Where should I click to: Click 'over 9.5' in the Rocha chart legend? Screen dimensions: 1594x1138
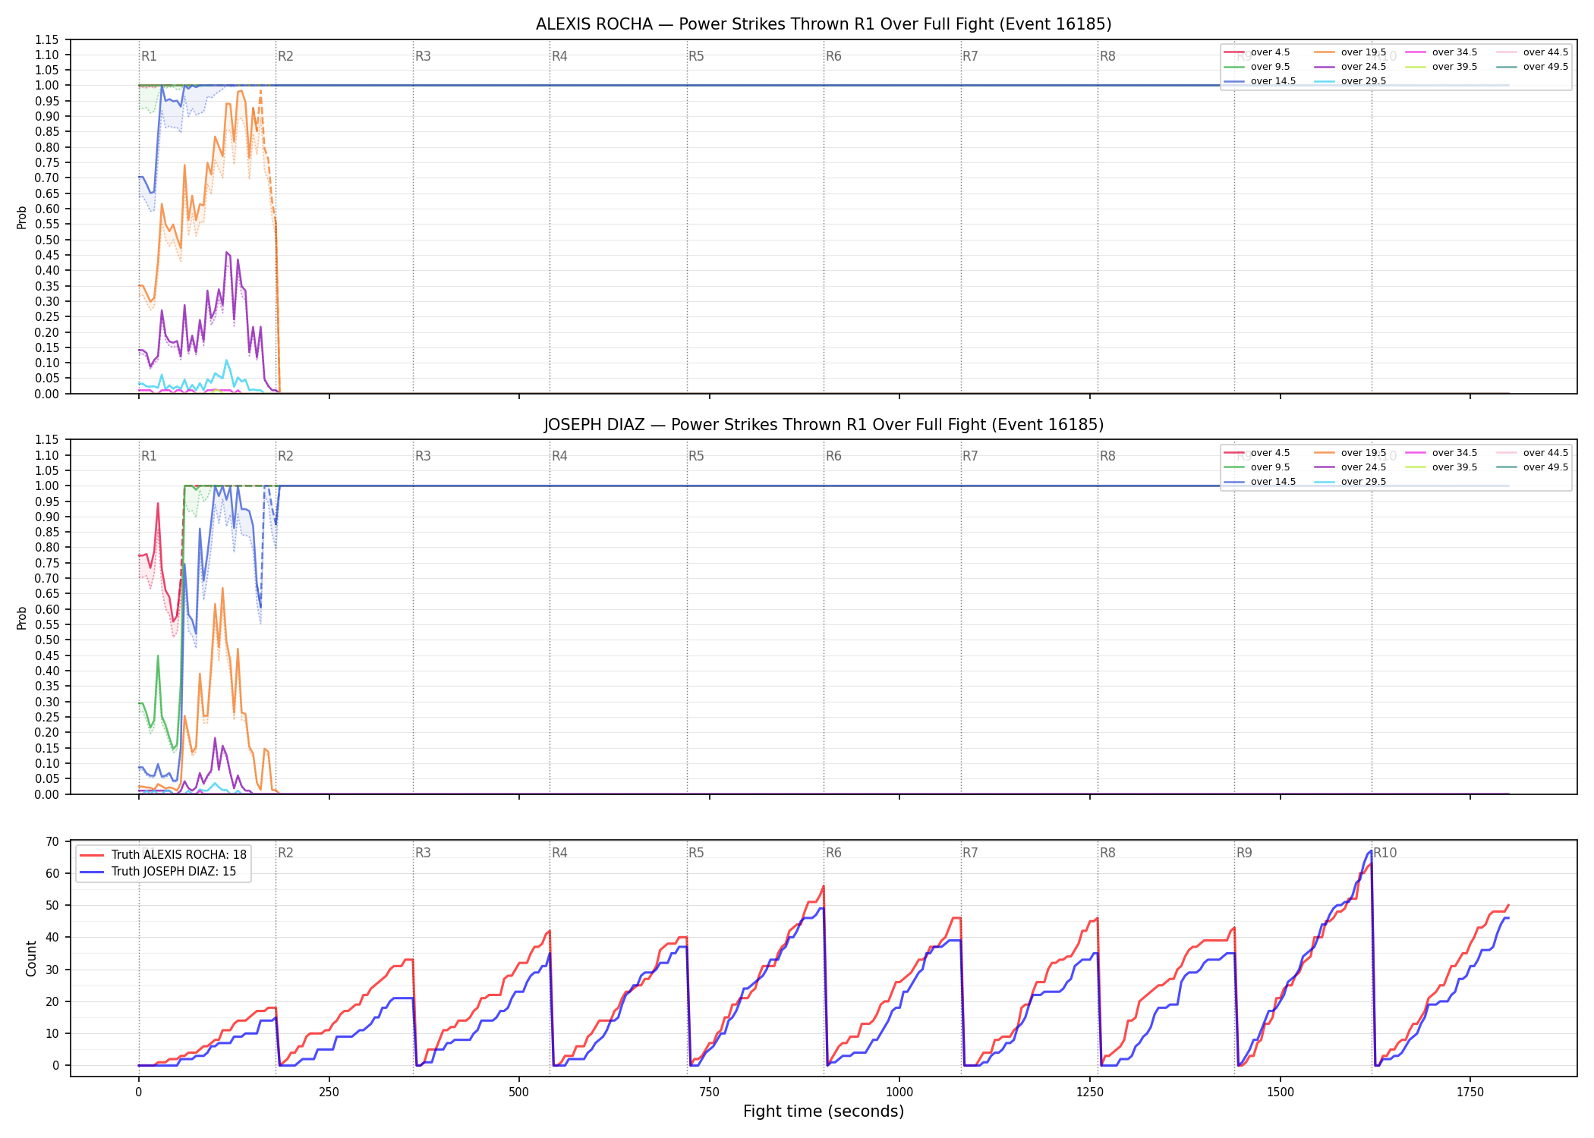coord(1270,67)
